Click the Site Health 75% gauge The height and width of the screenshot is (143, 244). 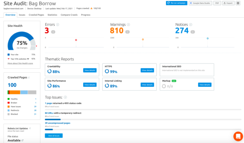tap(22, 41)
